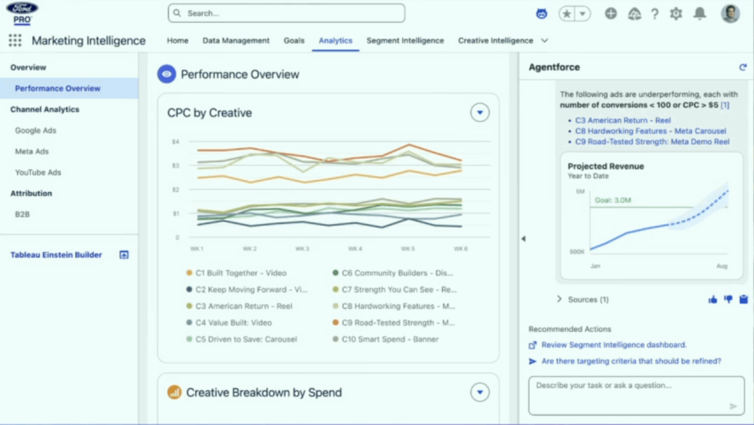Click the [1] citation reference

tap(725, 105)
